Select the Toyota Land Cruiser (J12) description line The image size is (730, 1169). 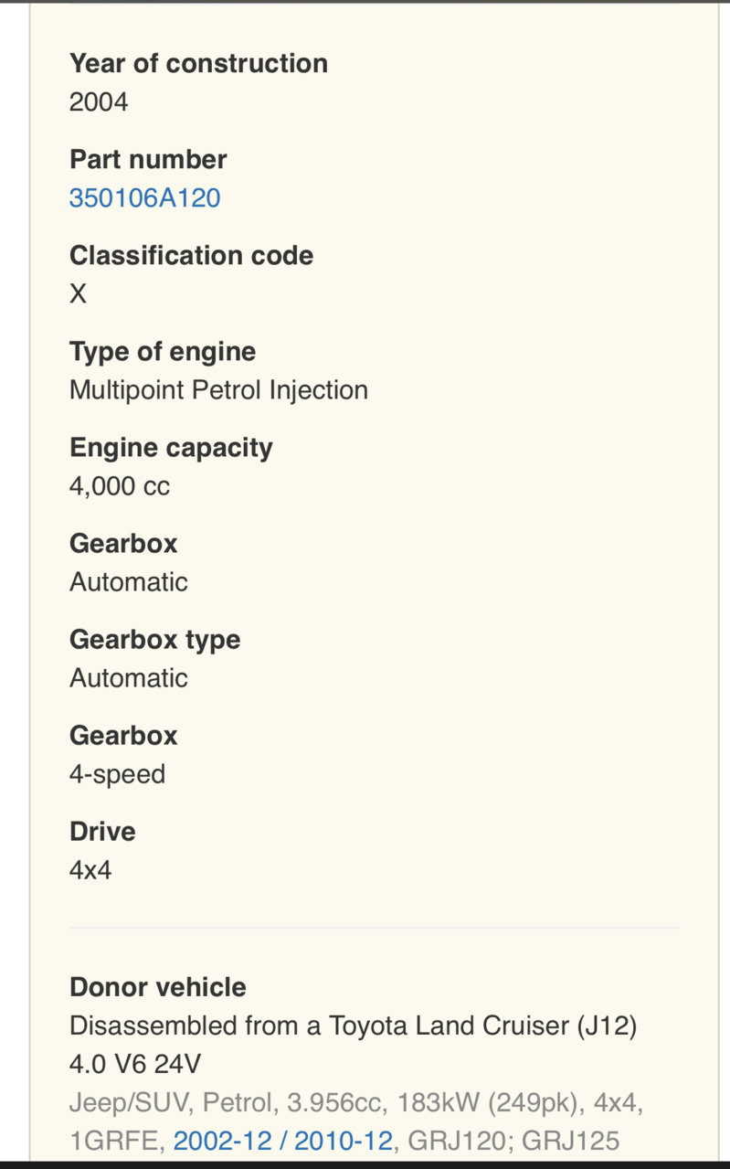353,1025
